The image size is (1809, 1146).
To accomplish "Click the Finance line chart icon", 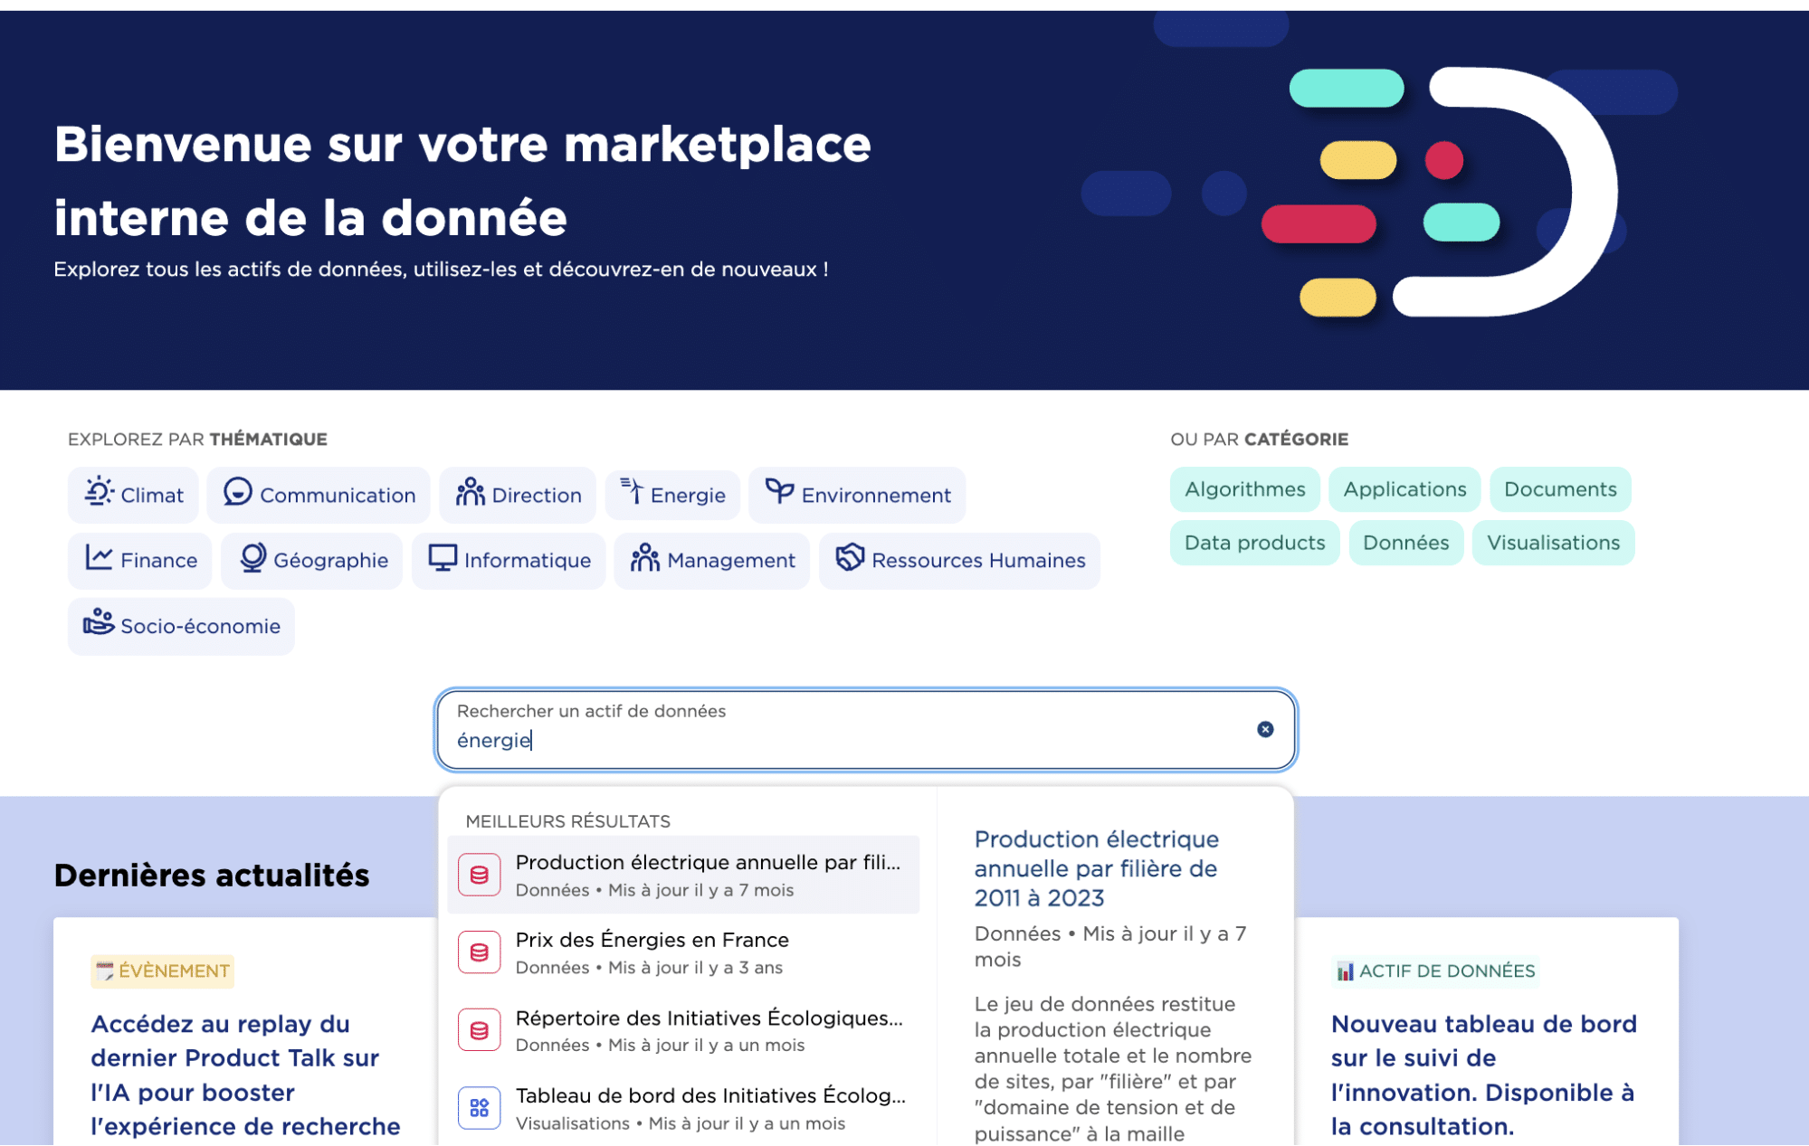I will click(x=99, y=558).
